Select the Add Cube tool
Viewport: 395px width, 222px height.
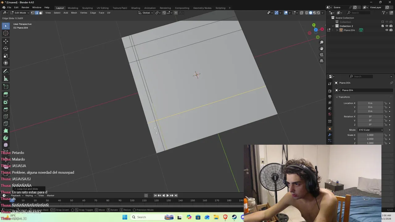(6, 87)
